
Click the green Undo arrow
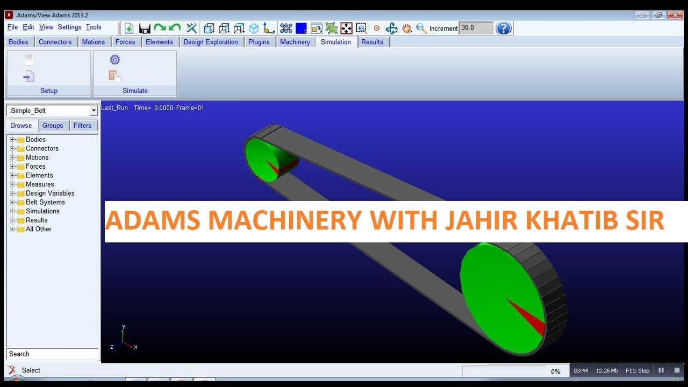[x=174, y=28]
